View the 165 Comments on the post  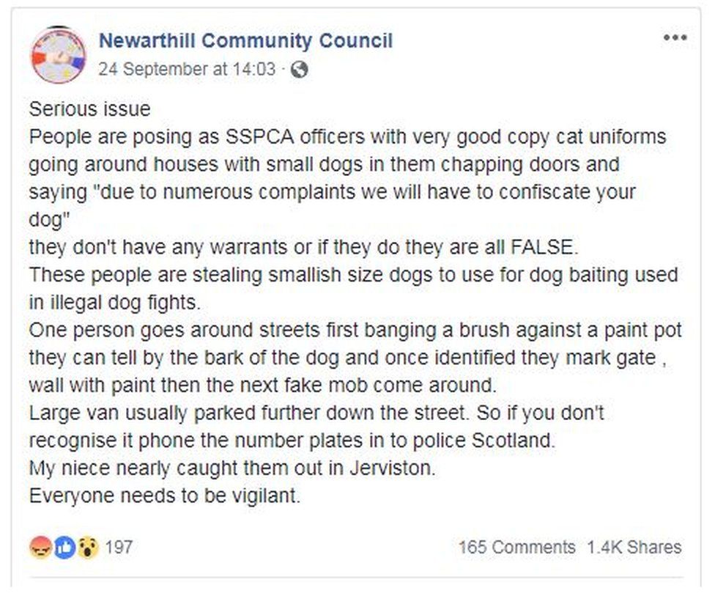pyautogui.click(x=516, y=547)
